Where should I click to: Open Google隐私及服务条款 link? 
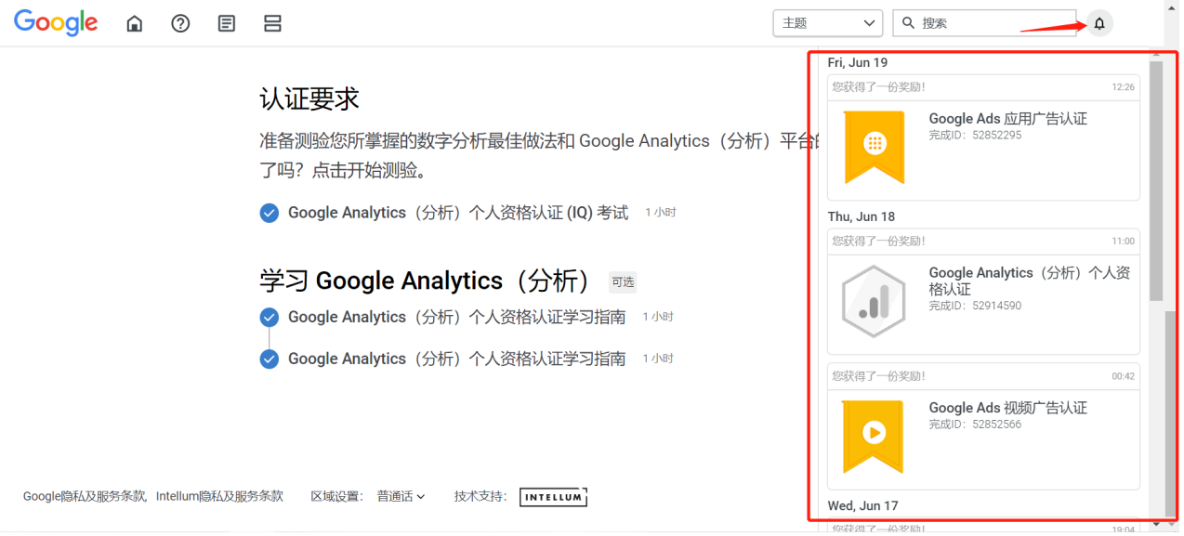(x=86, y=497)
